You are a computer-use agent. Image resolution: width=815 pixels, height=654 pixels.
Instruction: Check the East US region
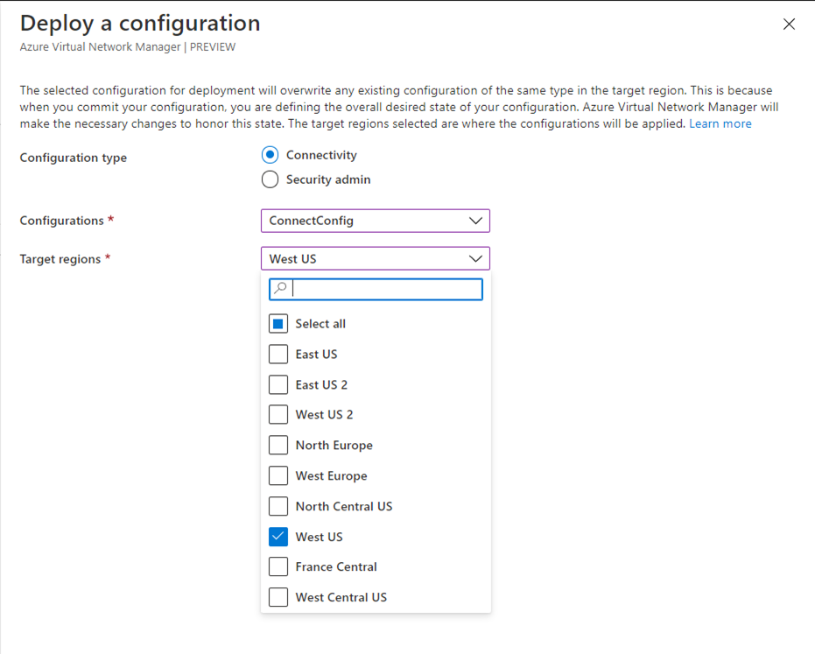278,355
